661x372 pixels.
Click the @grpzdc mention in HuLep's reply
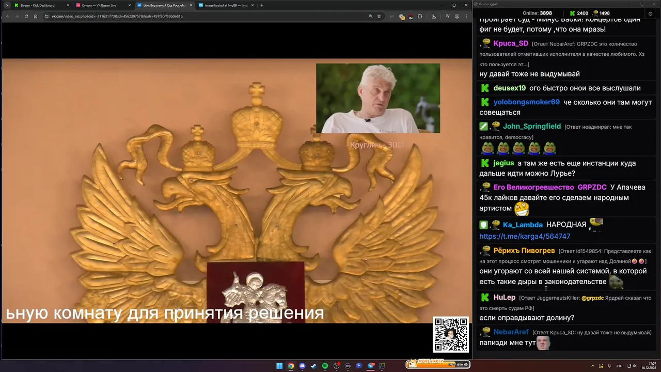(592, 298)
